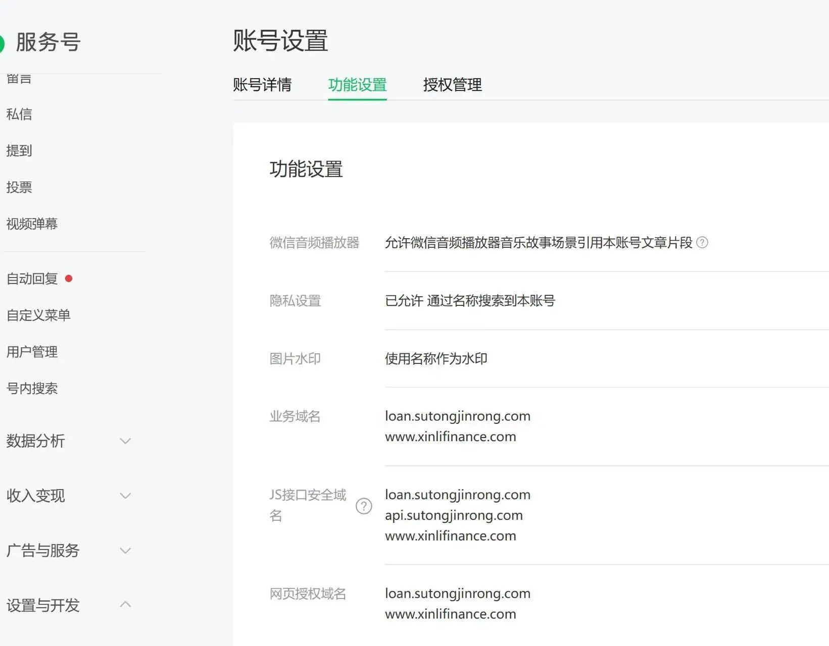Image resolution: width=829 pixels, height=646 pixels.
Task: Open 号内搜索 in the sidebar
Action: click(x=31, y=389)
